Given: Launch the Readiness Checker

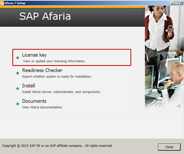Looking at the screenshot, I should (x=42, y=70).
